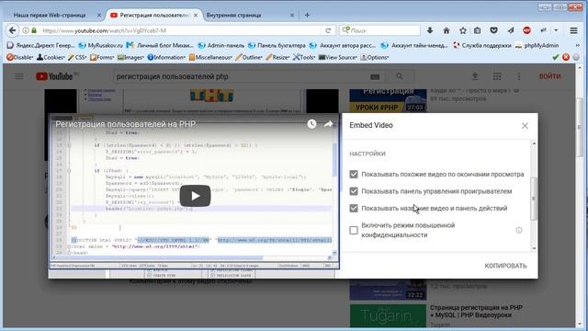Click the КОПИРОВАТЬ button
This screenshot has width=588, height=331.
[505, 266]
